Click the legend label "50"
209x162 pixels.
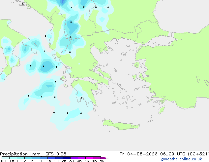(x=102, y=161)
